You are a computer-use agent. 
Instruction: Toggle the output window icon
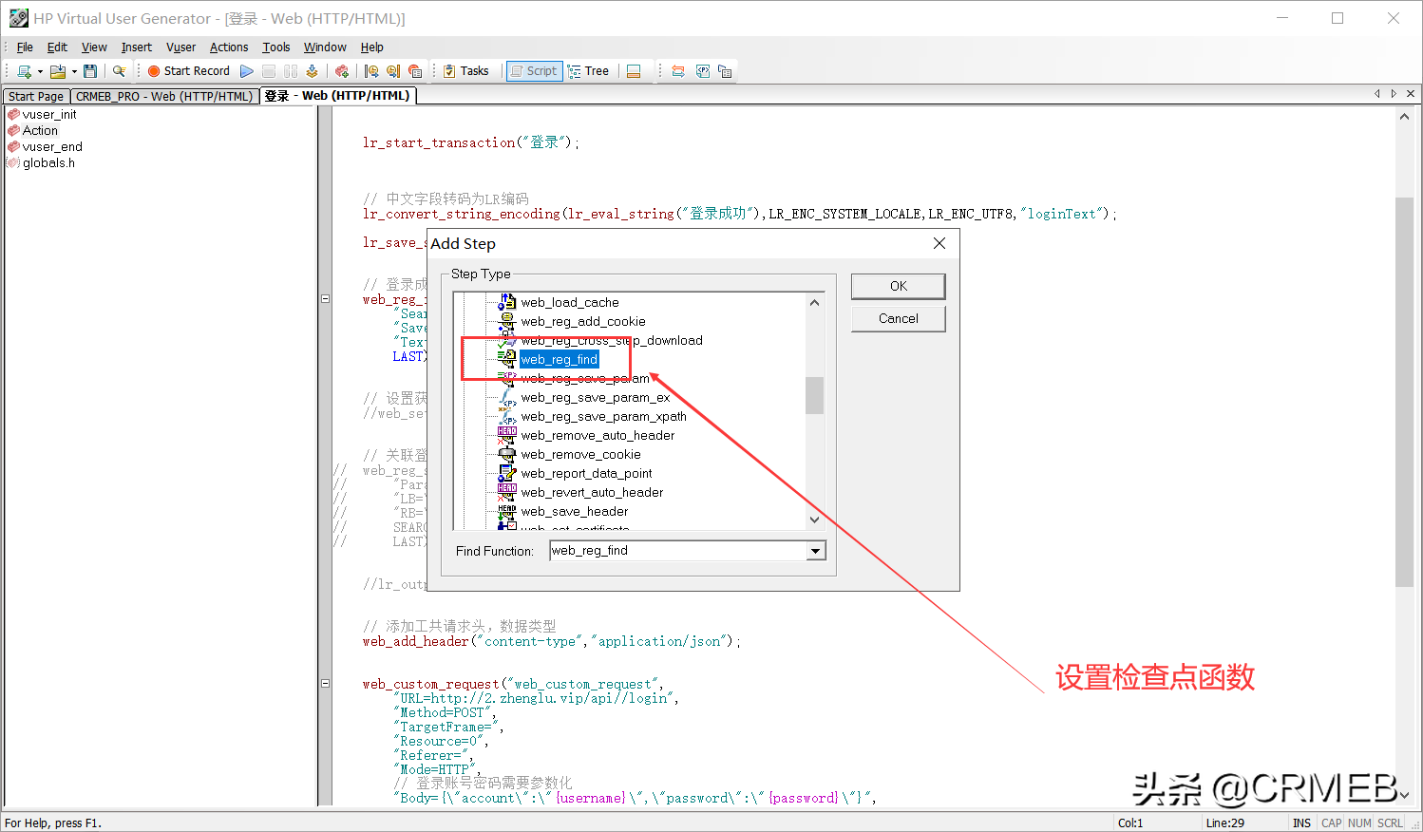634,71
